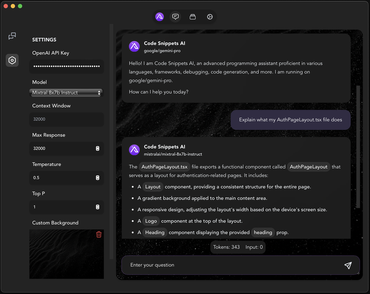The image size is (370, 294).
Task: Open the Model dropdown showing Mixtral 8x7b Instruct
Action: (x=66, y=92)
